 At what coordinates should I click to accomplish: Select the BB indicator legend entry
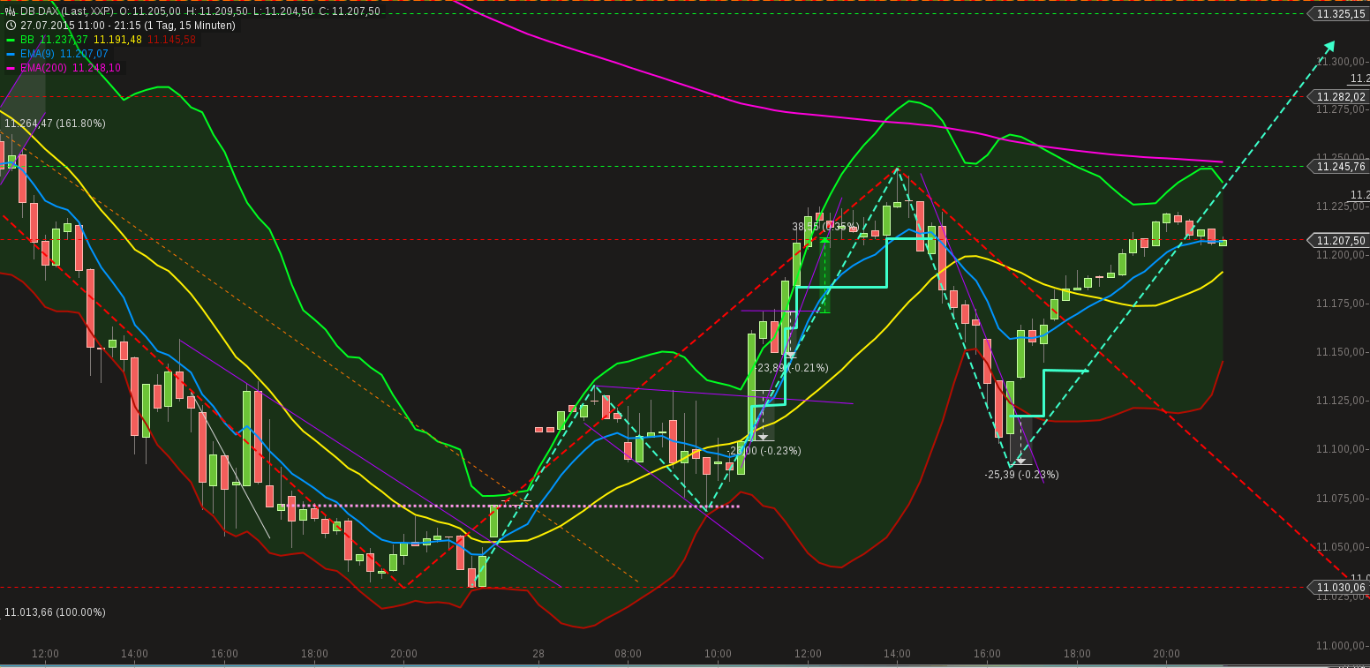27,40
